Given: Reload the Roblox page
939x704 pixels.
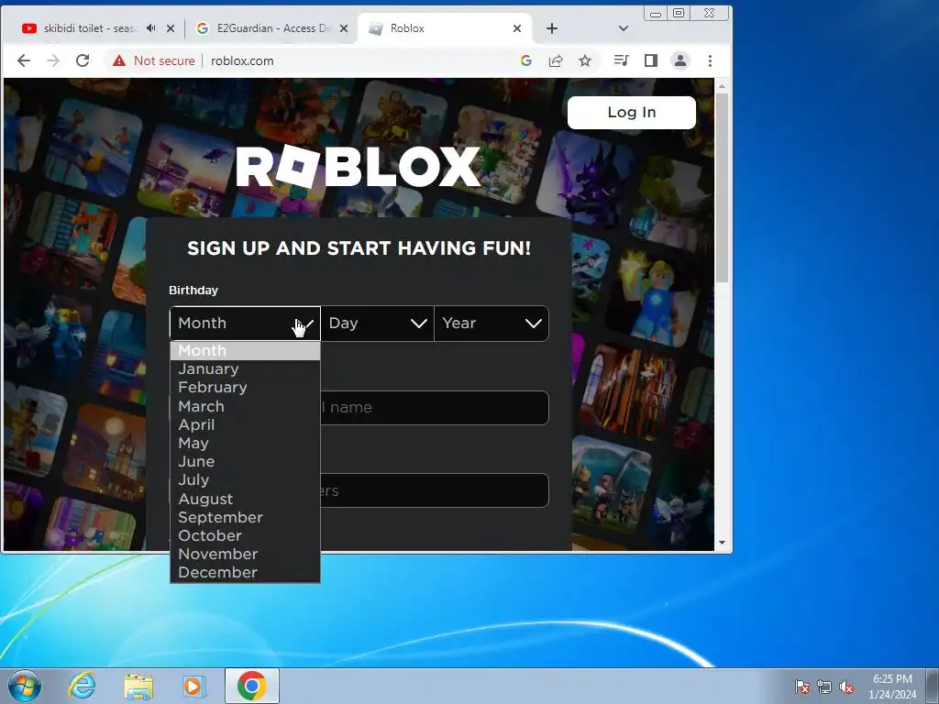Looking at the screenshot, I should click(x=83, y=60).
